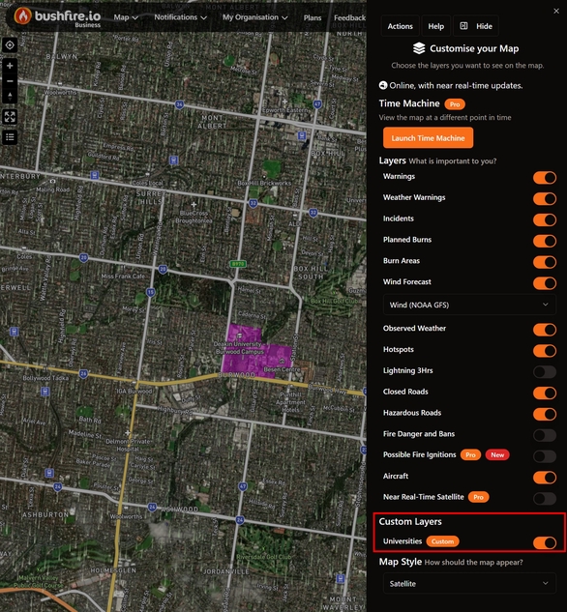Open the Satellite map style dropdown
Viewport: 567px width, 612px height.
[x=469, y=584]
